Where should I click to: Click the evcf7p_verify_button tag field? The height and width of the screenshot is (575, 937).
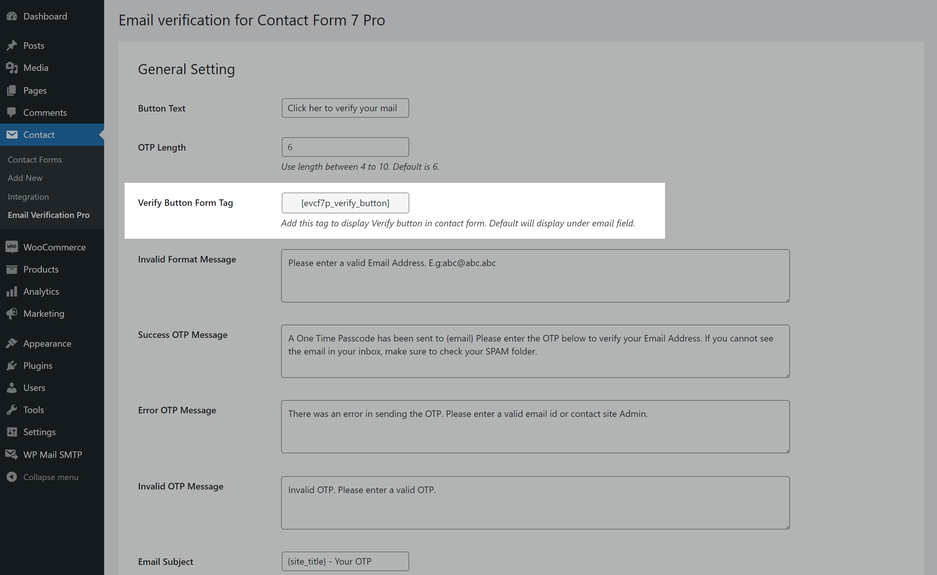coord(345,203)
